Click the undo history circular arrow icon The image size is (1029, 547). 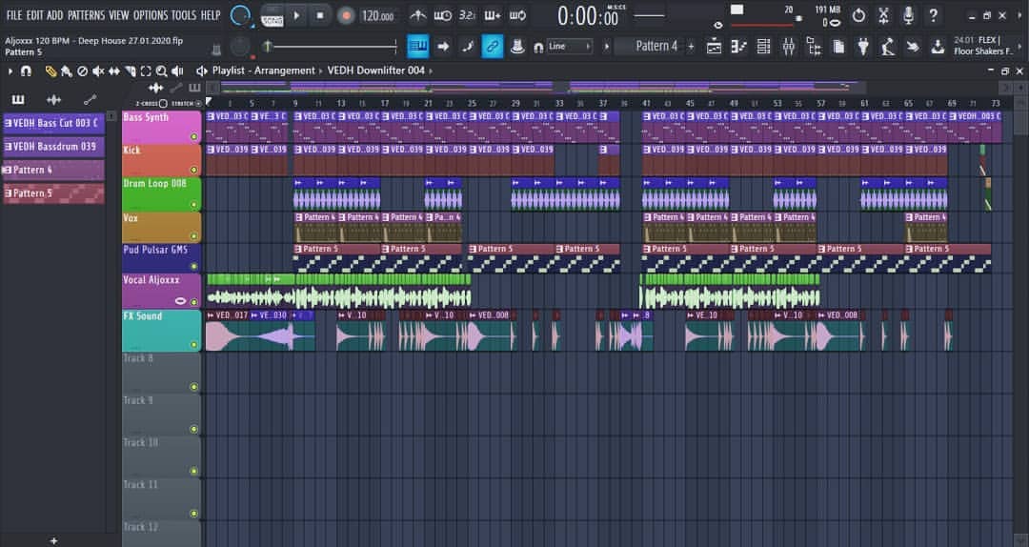click(x=858, y=15)
